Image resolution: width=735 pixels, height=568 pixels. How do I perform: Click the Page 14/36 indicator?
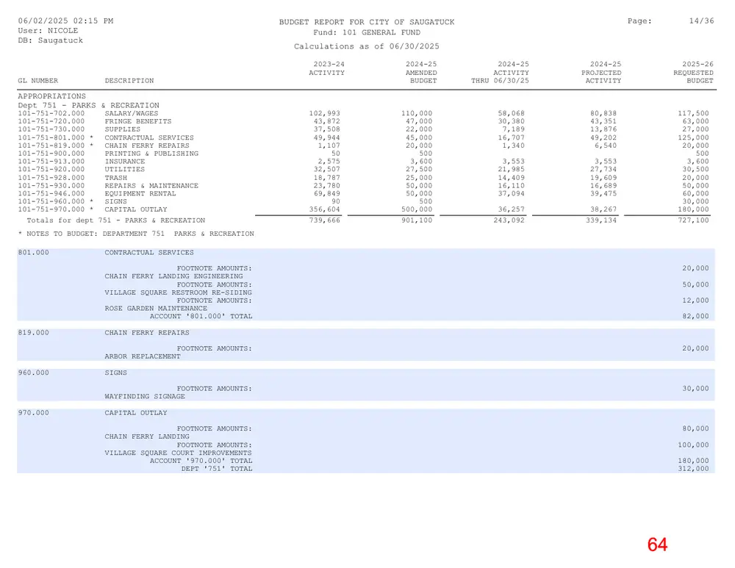(671, 21)
